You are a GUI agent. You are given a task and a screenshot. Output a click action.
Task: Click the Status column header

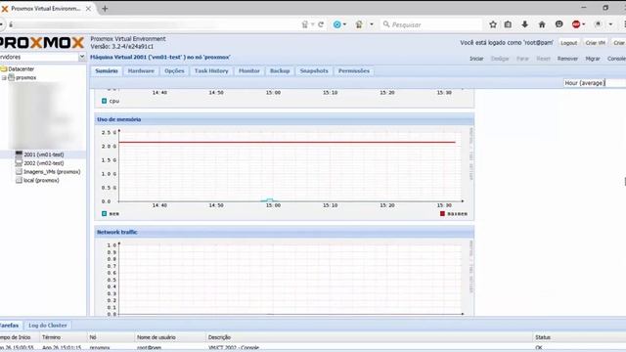pyautogui.click(x=579, y=337)
